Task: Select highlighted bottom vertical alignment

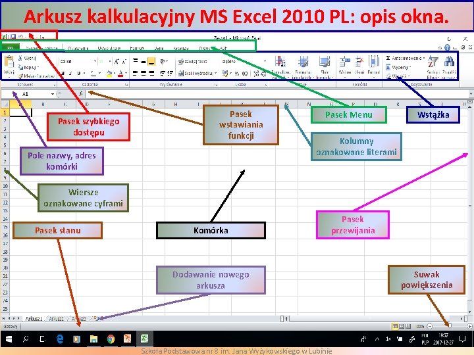Action: click(x=151, y=61)
